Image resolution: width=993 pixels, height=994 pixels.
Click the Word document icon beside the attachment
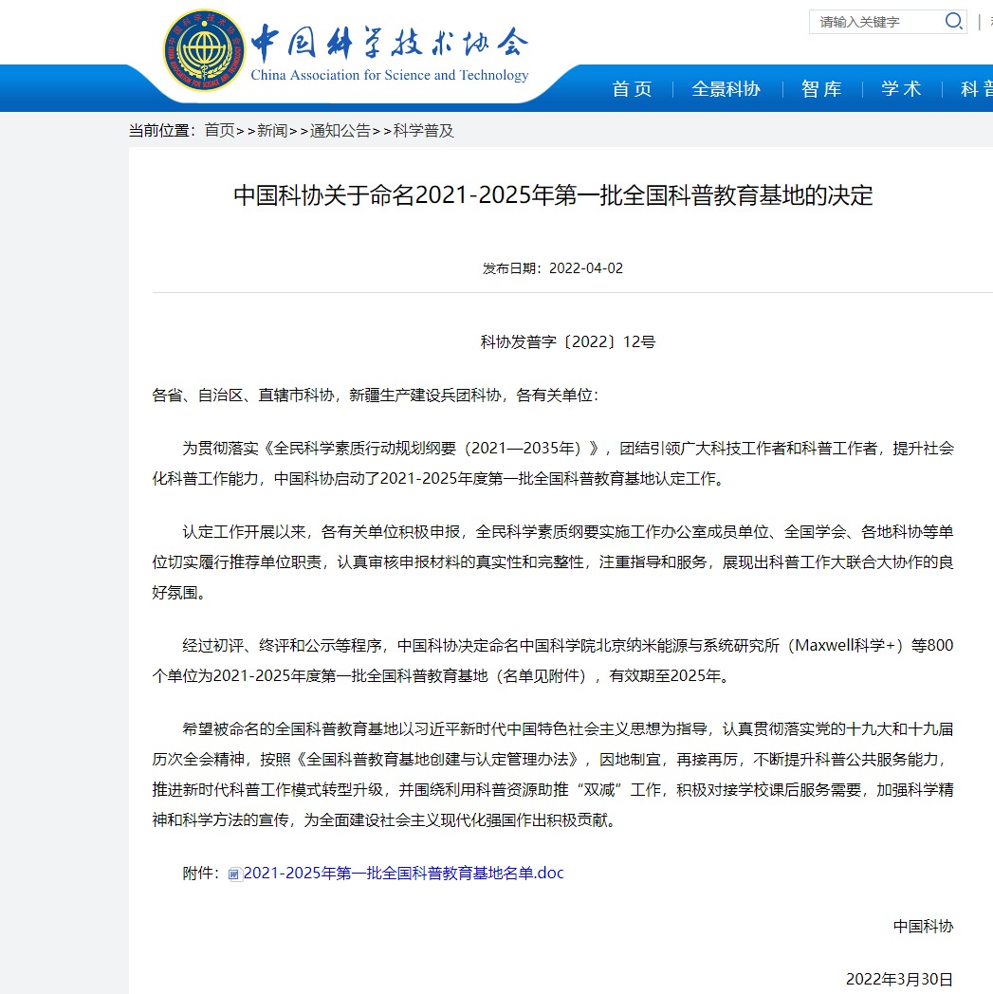click(234, 874)
